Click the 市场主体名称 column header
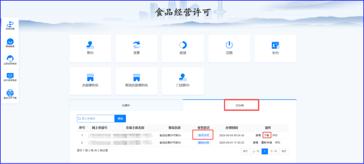This screenshot has height=164, width=364. tap(135, 128)
